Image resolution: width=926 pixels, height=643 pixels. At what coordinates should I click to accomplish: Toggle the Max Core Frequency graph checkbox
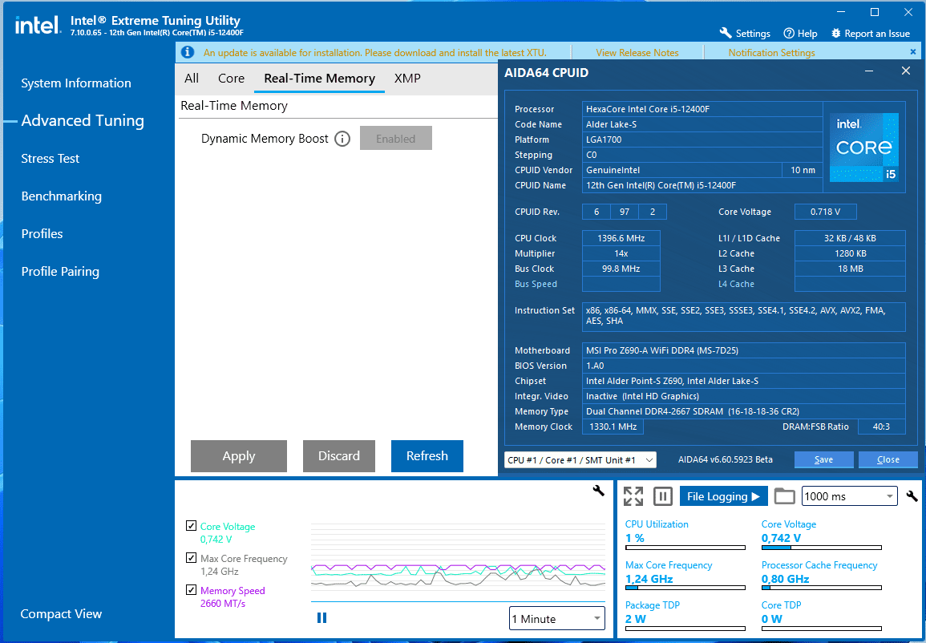click(191, 557)
